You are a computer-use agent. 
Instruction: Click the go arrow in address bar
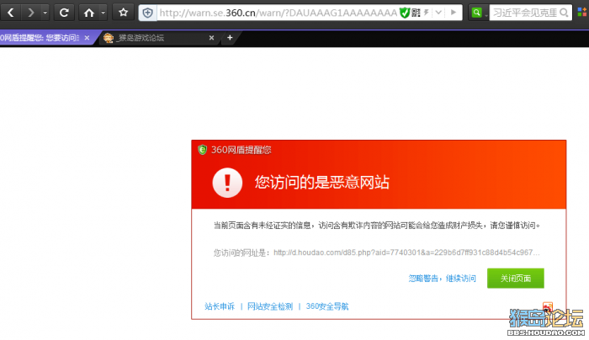[454, 13]
